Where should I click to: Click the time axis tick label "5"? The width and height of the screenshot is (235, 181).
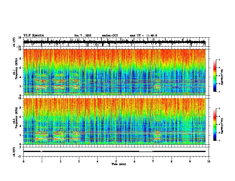point(116,161)
